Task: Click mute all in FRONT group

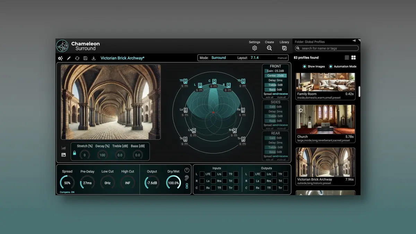Action: (x=281, y=97)
